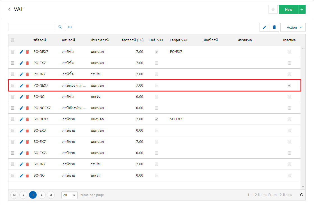This screenshot has height=205, width=314.
Task: Sort by Target VAT column header
Action: 179,40
